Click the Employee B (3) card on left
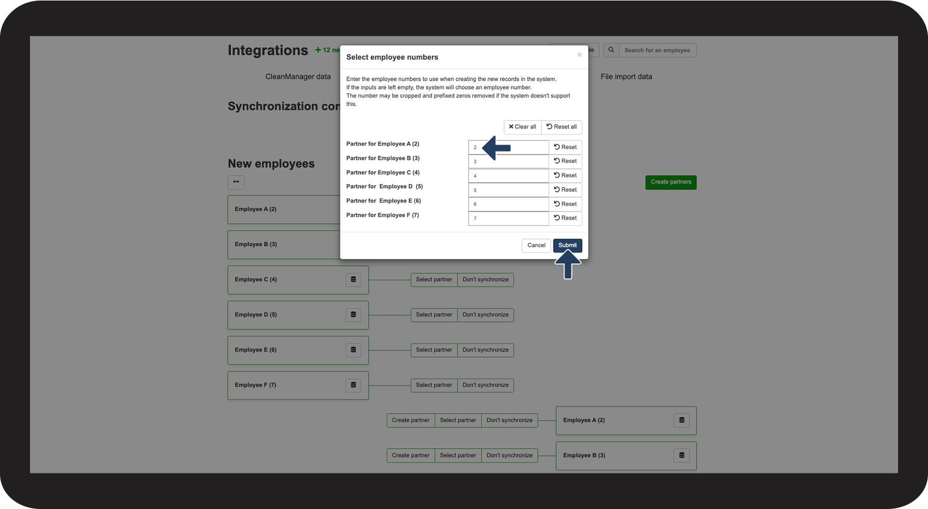This screenshot has height=509, width=928. 284,245
